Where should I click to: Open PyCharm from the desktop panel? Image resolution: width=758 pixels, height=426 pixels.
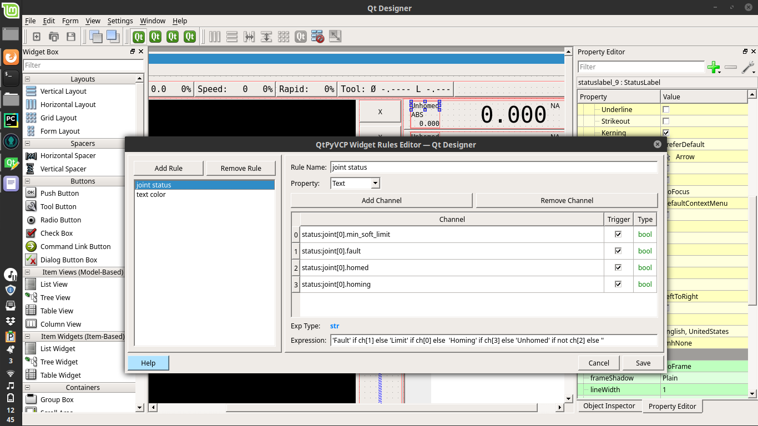[11, 120]
